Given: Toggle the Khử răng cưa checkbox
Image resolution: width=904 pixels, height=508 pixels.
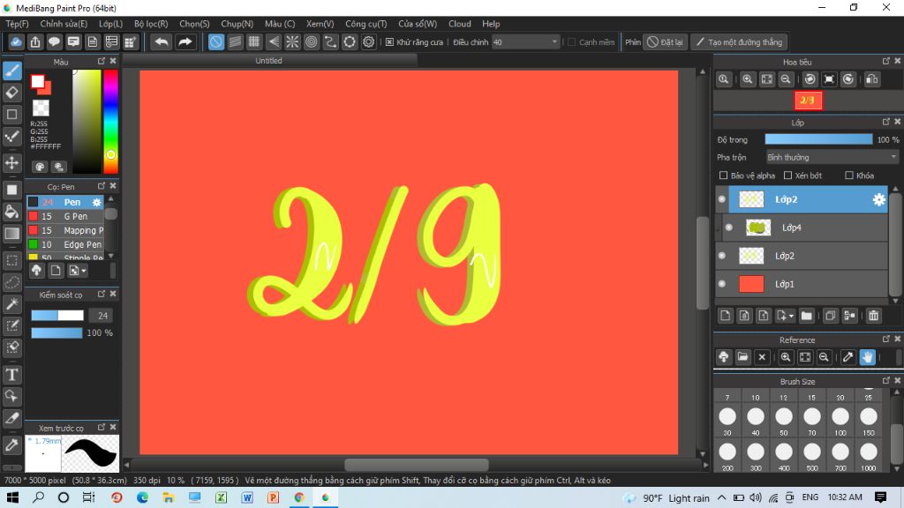Looking at the screenshot, I should point(389,42).
